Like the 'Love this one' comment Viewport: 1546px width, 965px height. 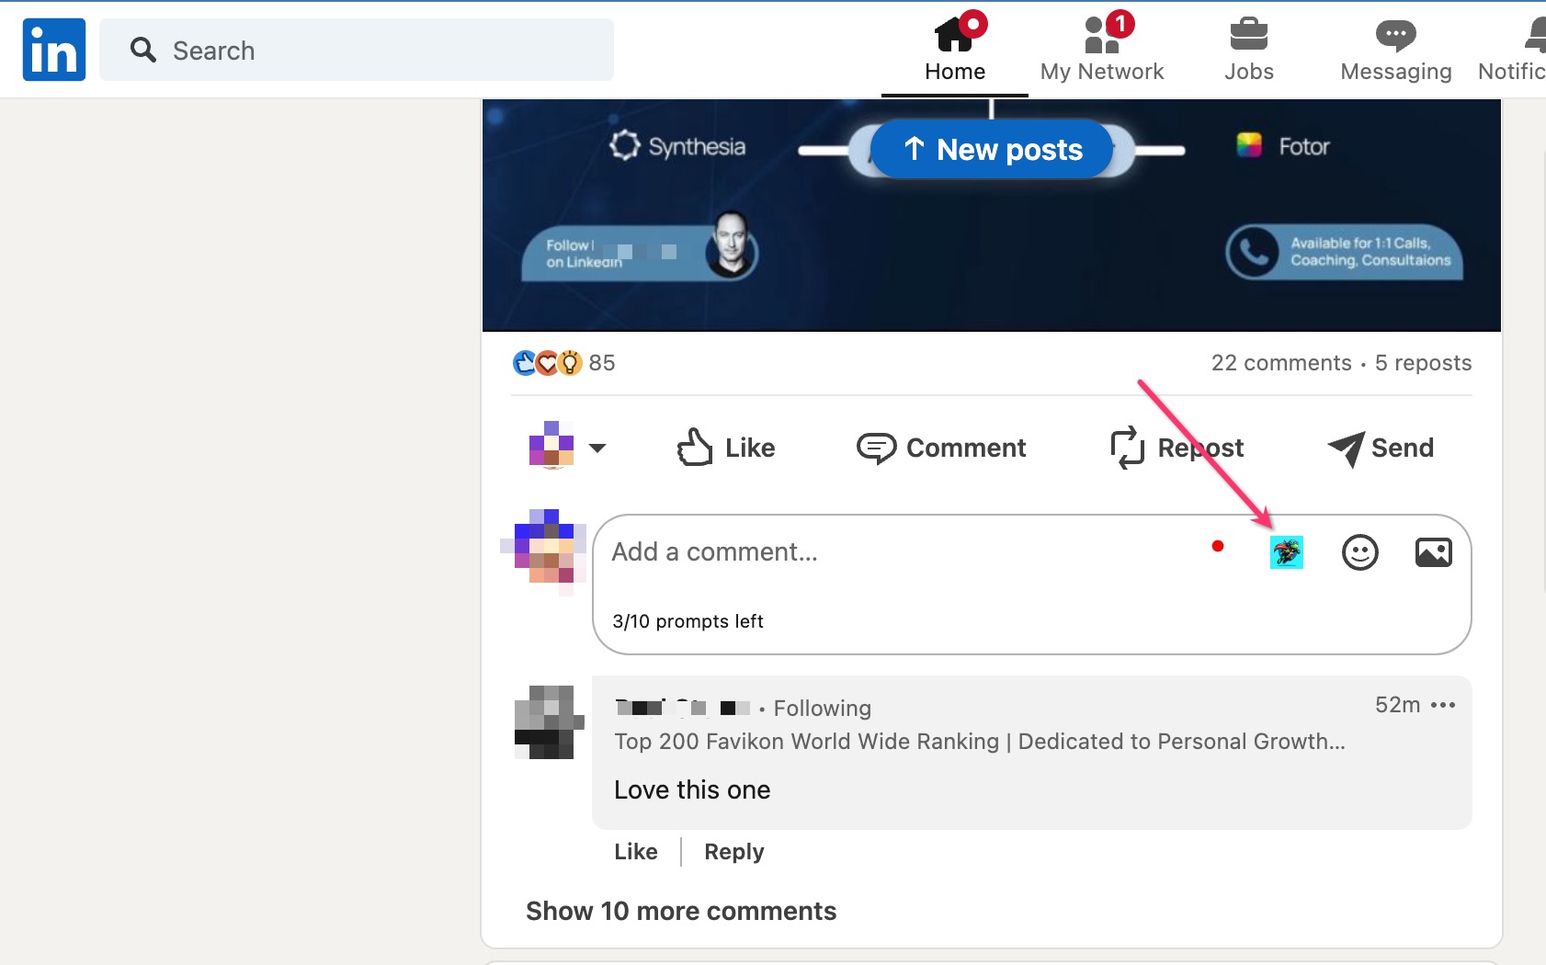[x=636, y=852]
